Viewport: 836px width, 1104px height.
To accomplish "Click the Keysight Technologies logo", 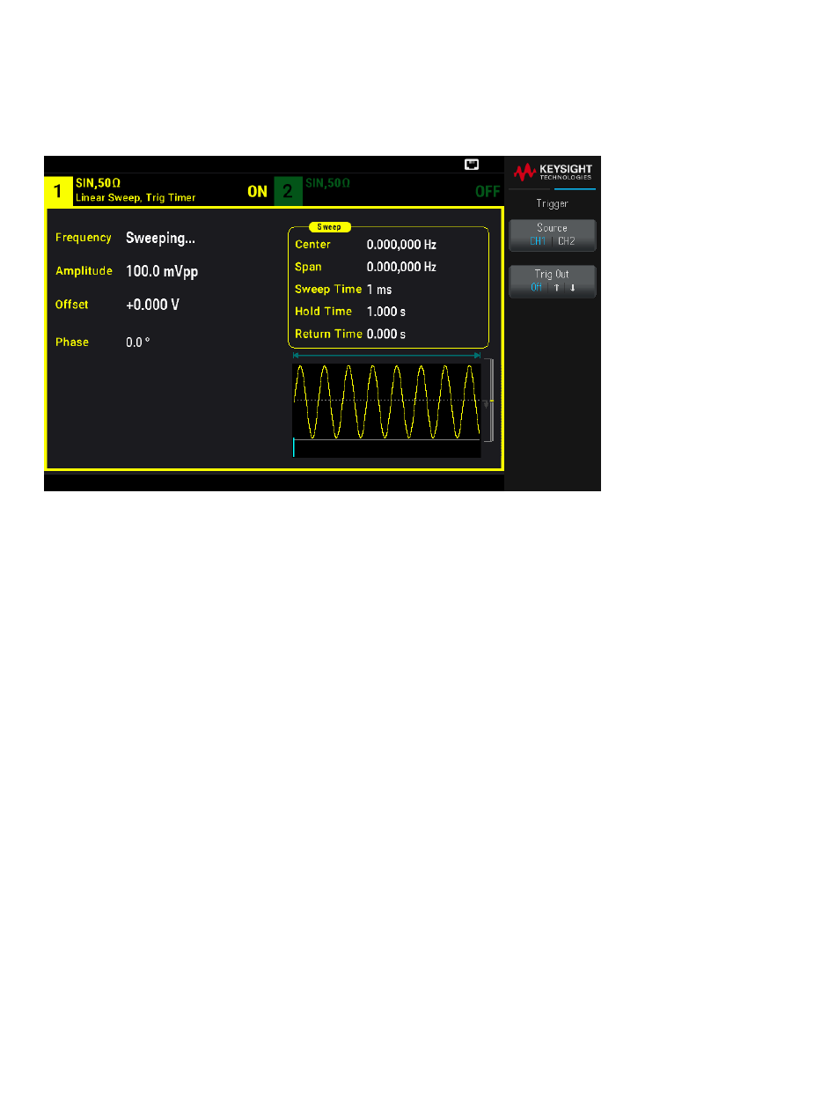I will pyautogui.click(x=553, y=171).
